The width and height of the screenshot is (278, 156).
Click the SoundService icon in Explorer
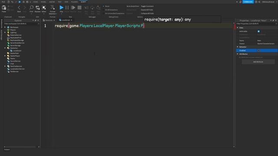pos(8,61)
